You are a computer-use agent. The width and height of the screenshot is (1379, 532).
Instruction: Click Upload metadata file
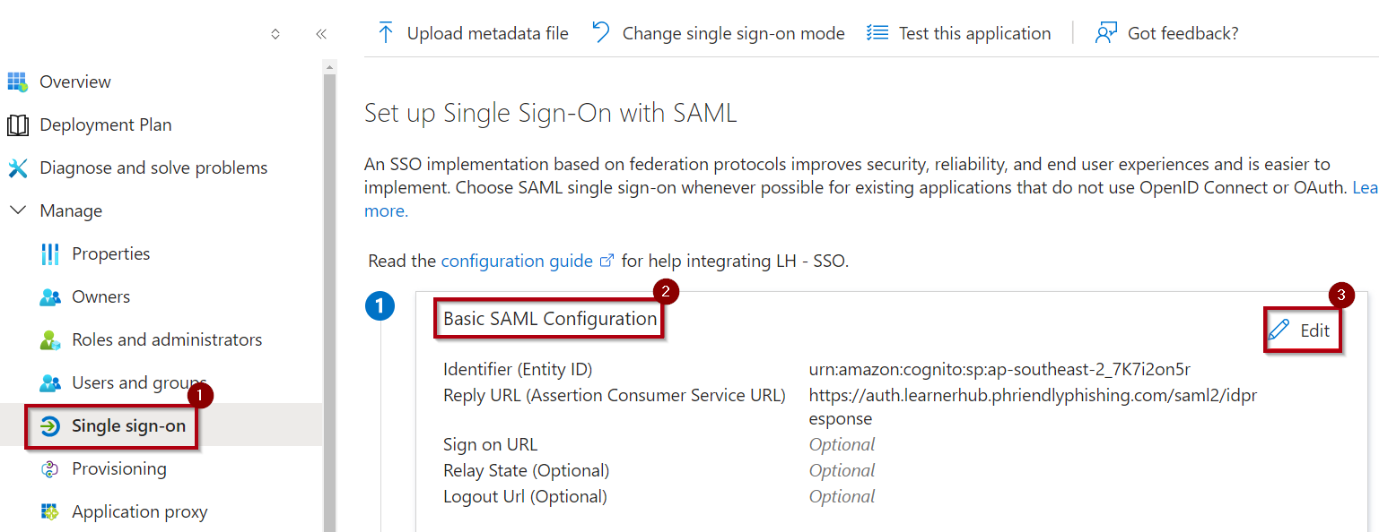pyautogui.click(x=473, y=34)
